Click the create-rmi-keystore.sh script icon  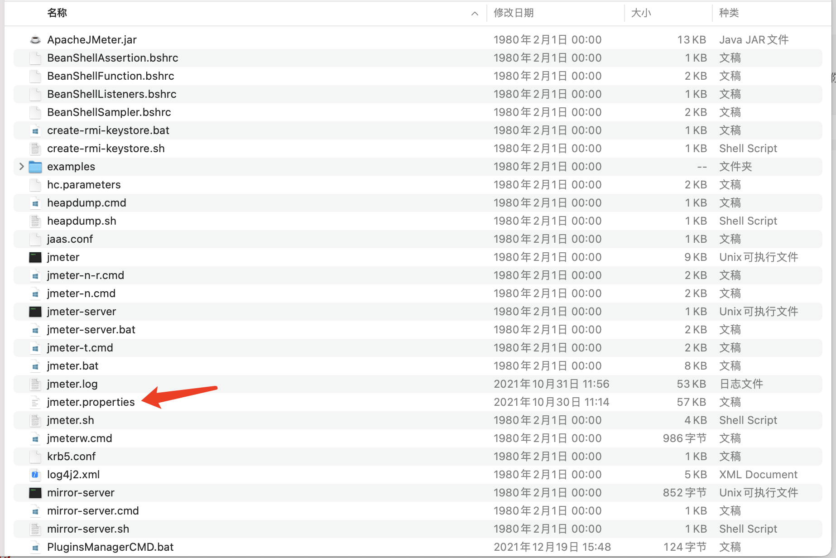tap(35, 149)
